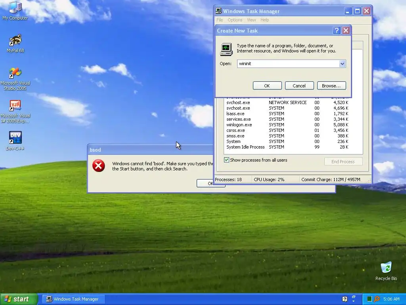Expand the Open combo box dropdown arrow
Image resolution: width=406 pixels, height=305 pixels.
(x=342, y=64)
